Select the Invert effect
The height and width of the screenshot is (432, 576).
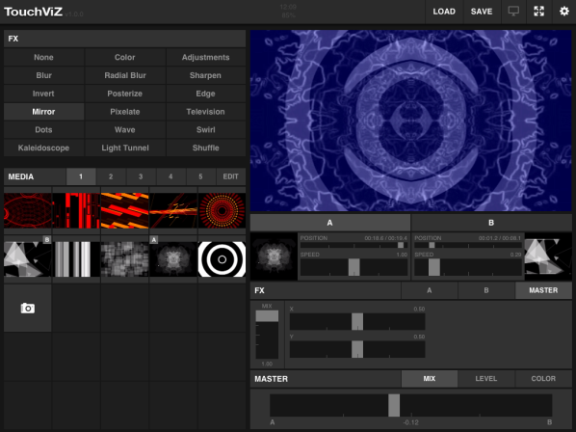tap(43, 94)
